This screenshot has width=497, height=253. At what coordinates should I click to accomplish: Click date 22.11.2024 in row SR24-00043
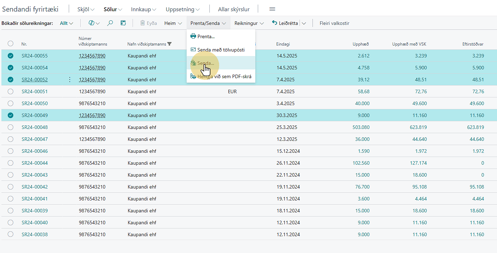(x=288, y=175)
